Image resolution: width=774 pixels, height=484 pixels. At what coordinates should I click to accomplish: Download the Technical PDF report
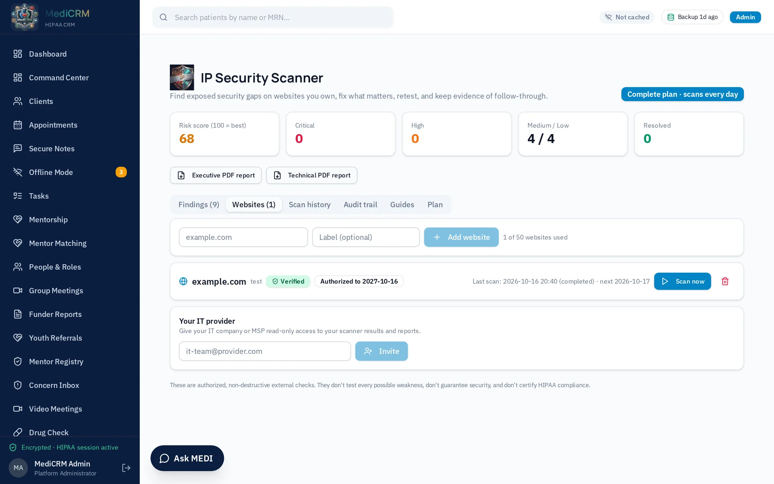tap(312, 175)
